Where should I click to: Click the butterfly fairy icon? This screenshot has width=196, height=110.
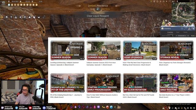(x=39, y=17)
